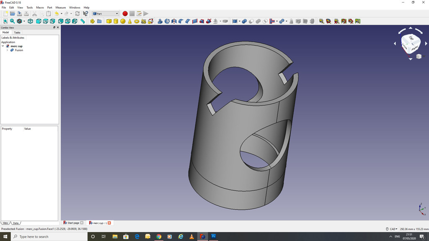Open the Measure menu
The width and height of the screenshot is (429, 241).
pyautogui.click(x=61, y=8)
